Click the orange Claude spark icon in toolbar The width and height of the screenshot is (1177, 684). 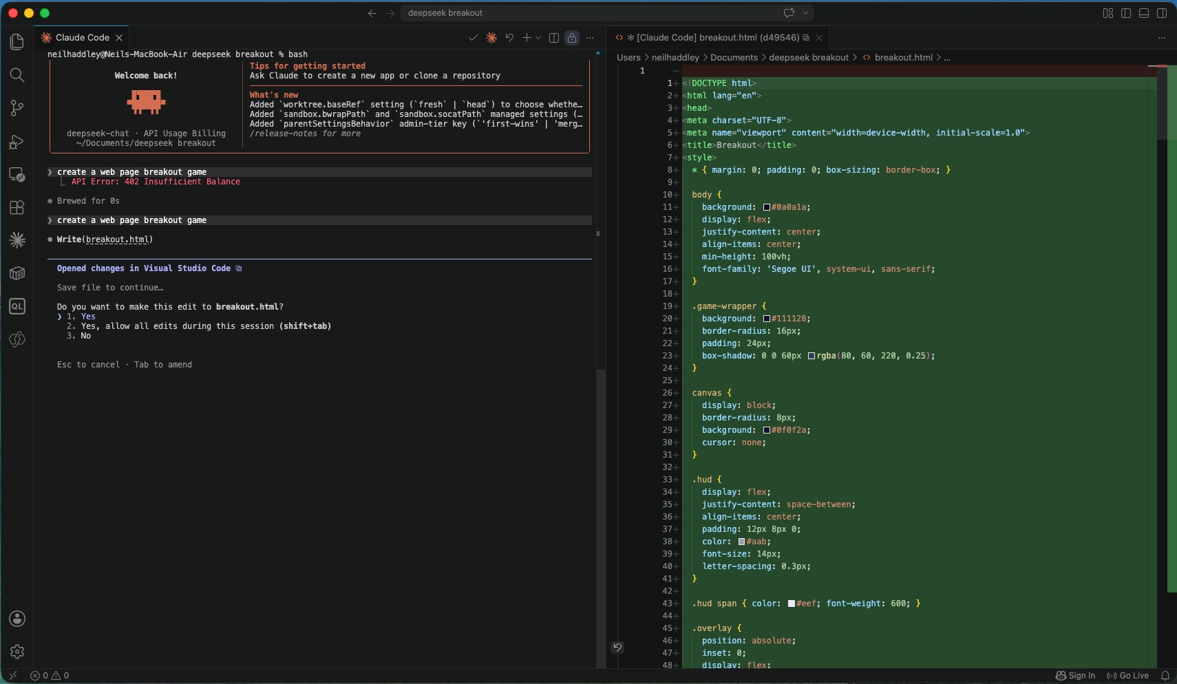(x=491, y=38)
